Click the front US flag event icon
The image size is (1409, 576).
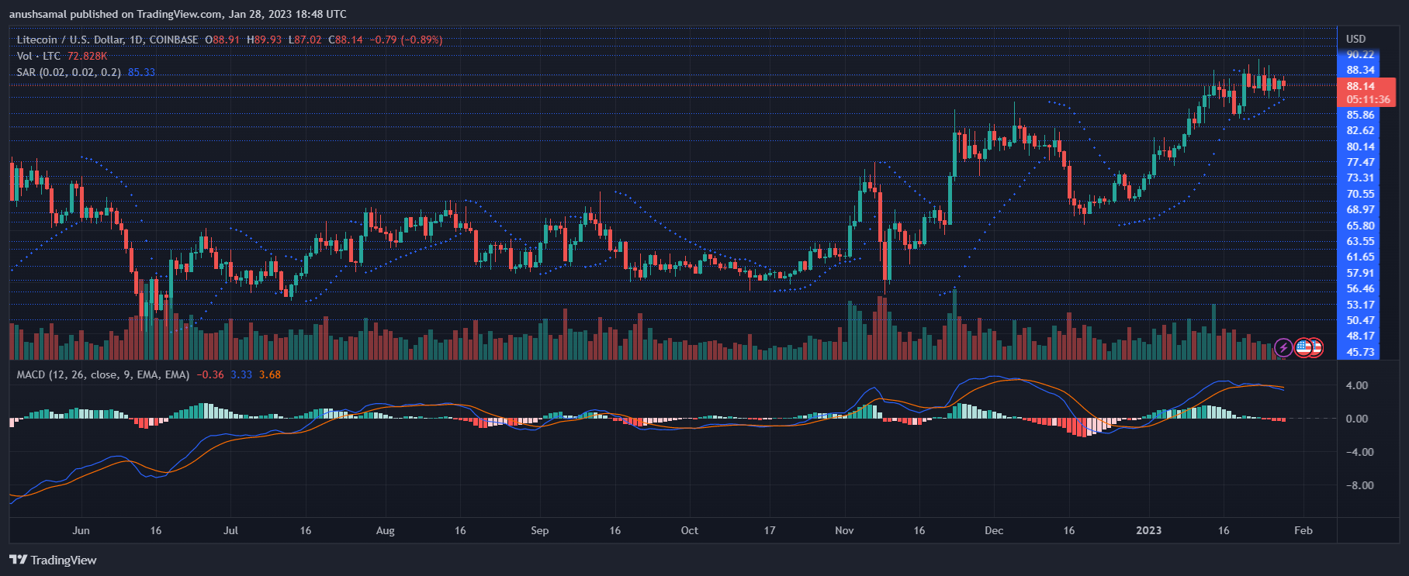pyautogui.click(x=1303, y=347)
